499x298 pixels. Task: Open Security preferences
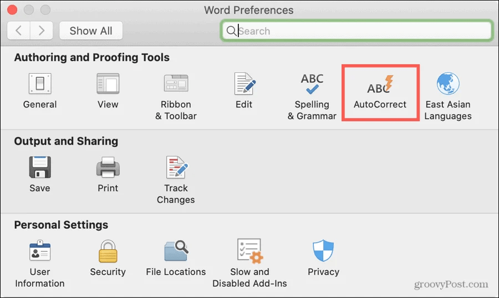tap(108, 258)
